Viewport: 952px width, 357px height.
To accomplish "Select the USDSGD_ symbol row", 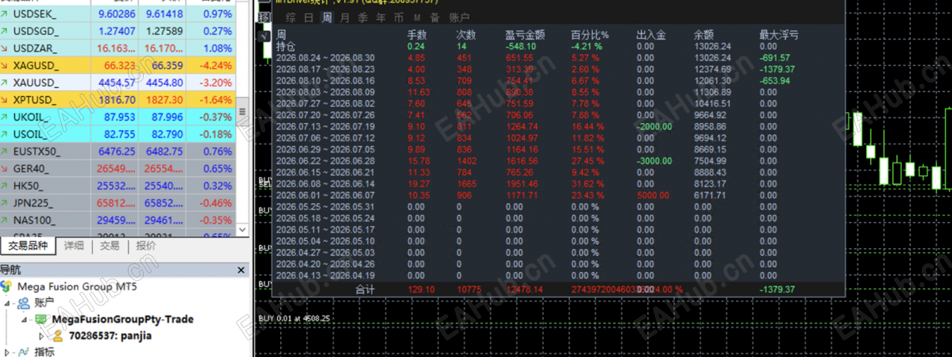I will [x=118, y=31].
